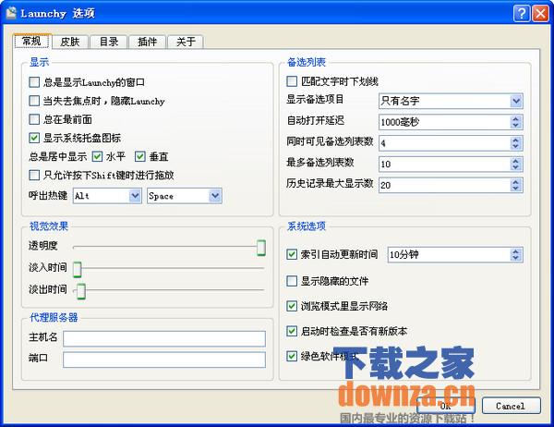The width and height of the screenshot is (554, 427).
Task: Decrease 同时可见备选列表数 with down arrow
Action: pos(516,146)
